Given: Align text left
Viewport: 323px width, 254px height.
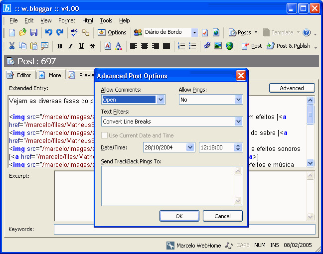Looking at the screenshot, I should tap(134, 46).
